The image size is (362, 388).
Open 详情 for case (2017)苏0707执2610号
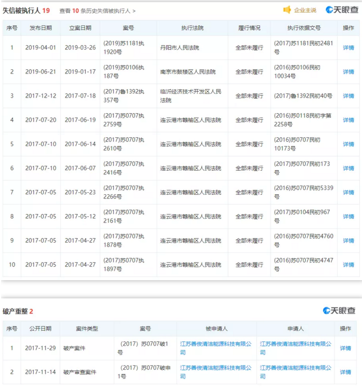pyautogui.click(x=349, y=144)
